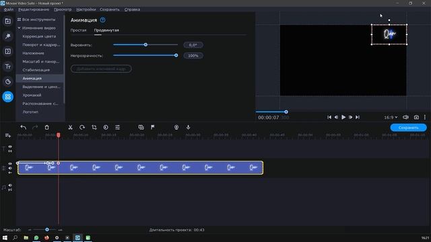Open the player volume icon
The height and width of the screenshot is (242, 431).
pyautogui.click(x=405, y=117)
